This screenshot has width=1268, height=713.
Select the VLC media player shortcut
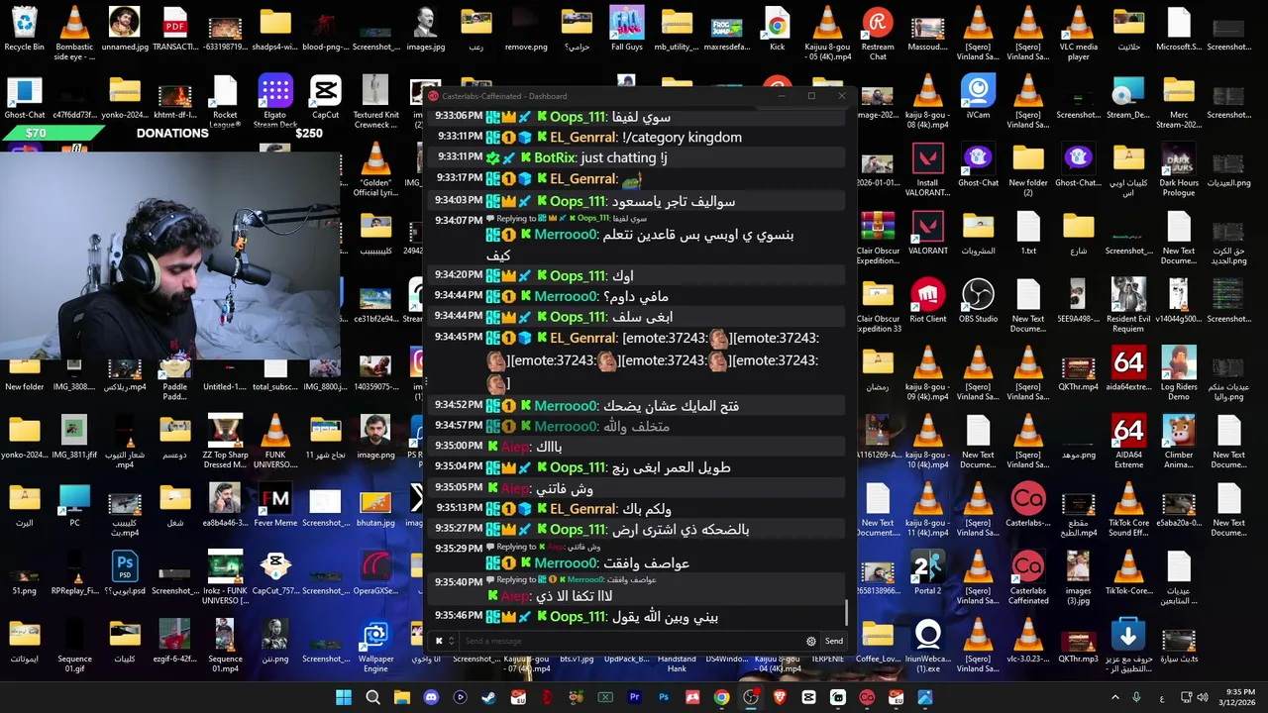1078,34
